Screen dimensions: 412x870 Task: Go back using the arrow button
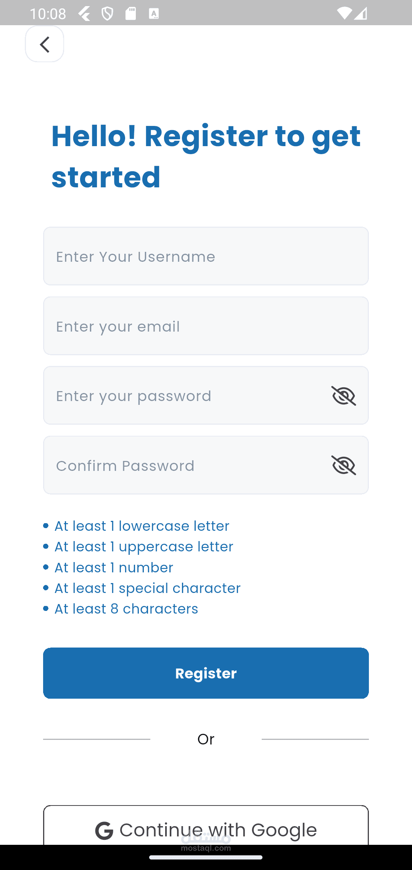pyautogui.click(x=44, y=44)
